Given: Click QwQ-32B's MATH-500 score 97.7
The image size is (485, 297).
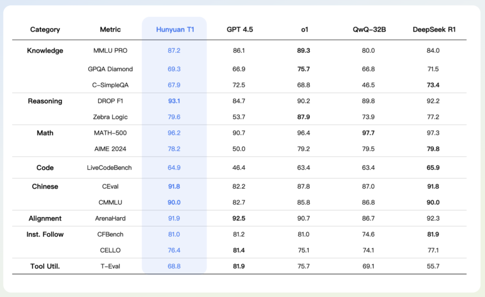Looking at the screenshot, I should 368,133.
